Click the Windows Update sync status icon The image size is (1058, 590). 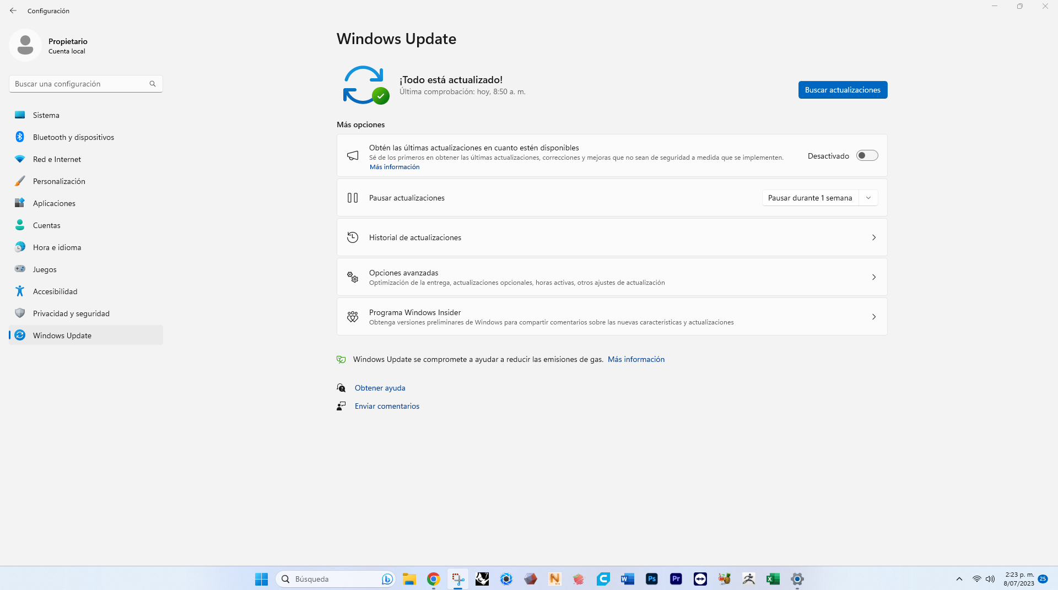365,85
